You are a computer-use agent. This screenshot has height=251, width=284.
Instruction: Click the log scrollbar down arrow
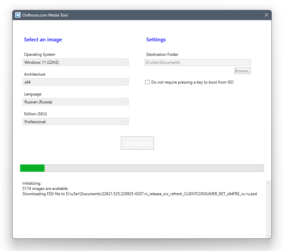coord(268,236)
